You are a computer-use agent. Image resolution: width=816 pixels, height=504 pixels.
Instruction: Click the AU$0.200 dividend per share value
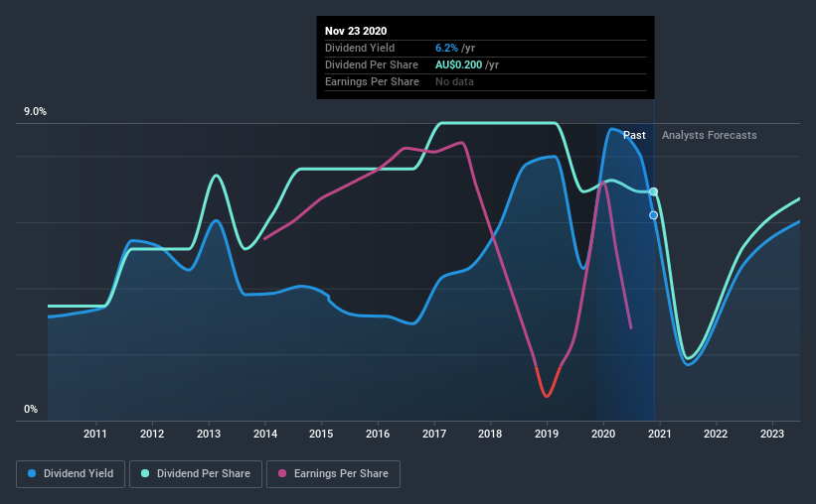(x=458, y=64)
